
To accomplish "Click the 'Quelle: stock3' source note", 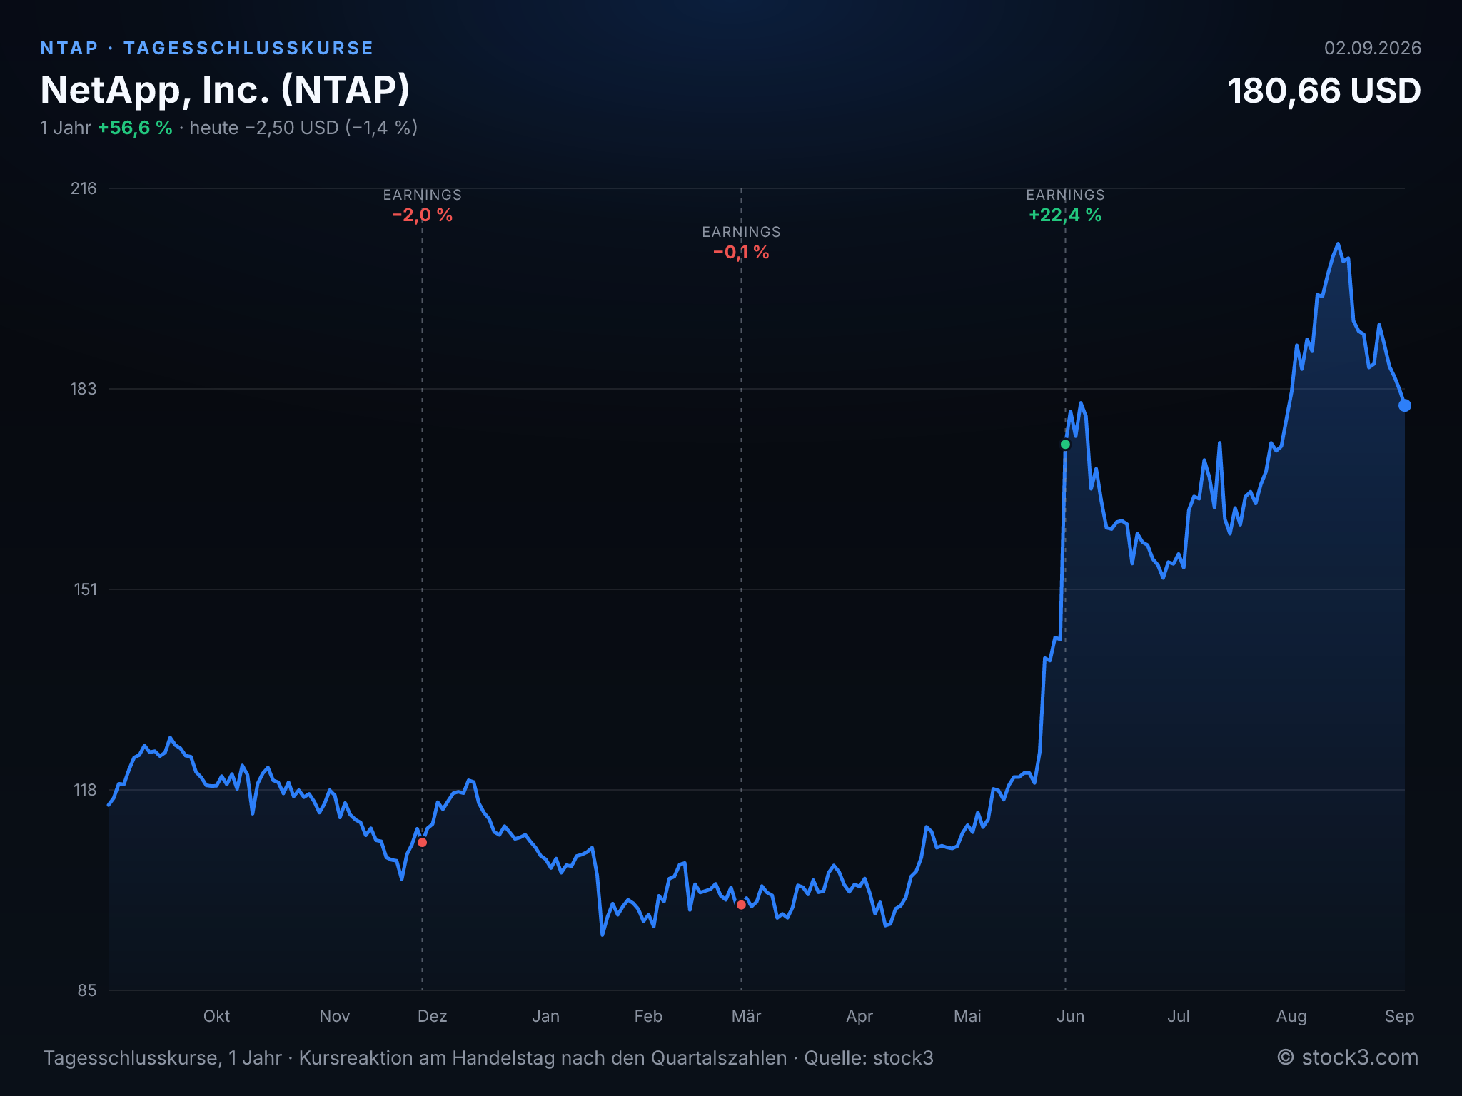I will point(869,1057).
